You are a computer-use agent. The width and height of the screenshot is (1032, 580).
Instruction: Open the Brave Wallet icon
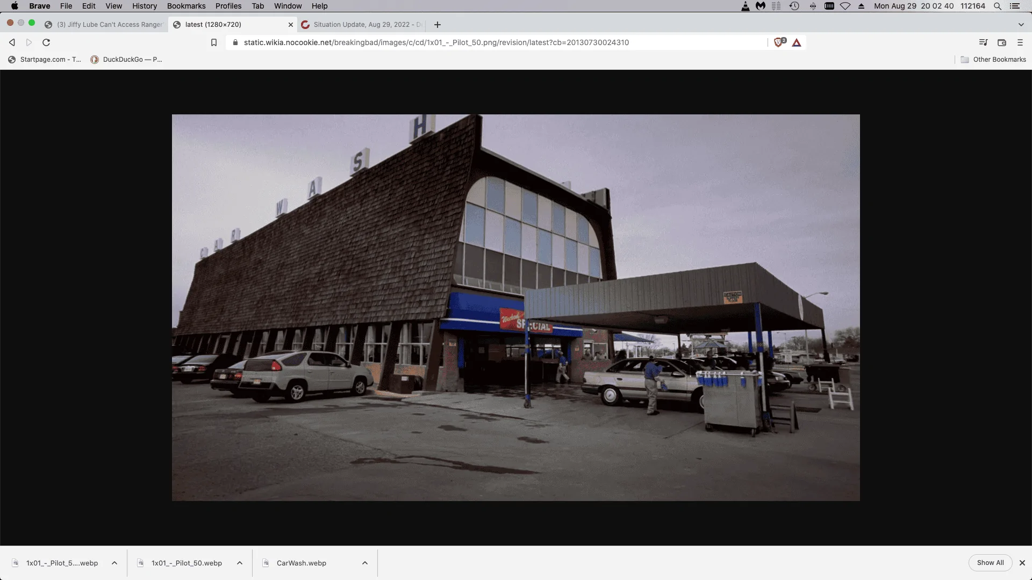pos(1002,42)
